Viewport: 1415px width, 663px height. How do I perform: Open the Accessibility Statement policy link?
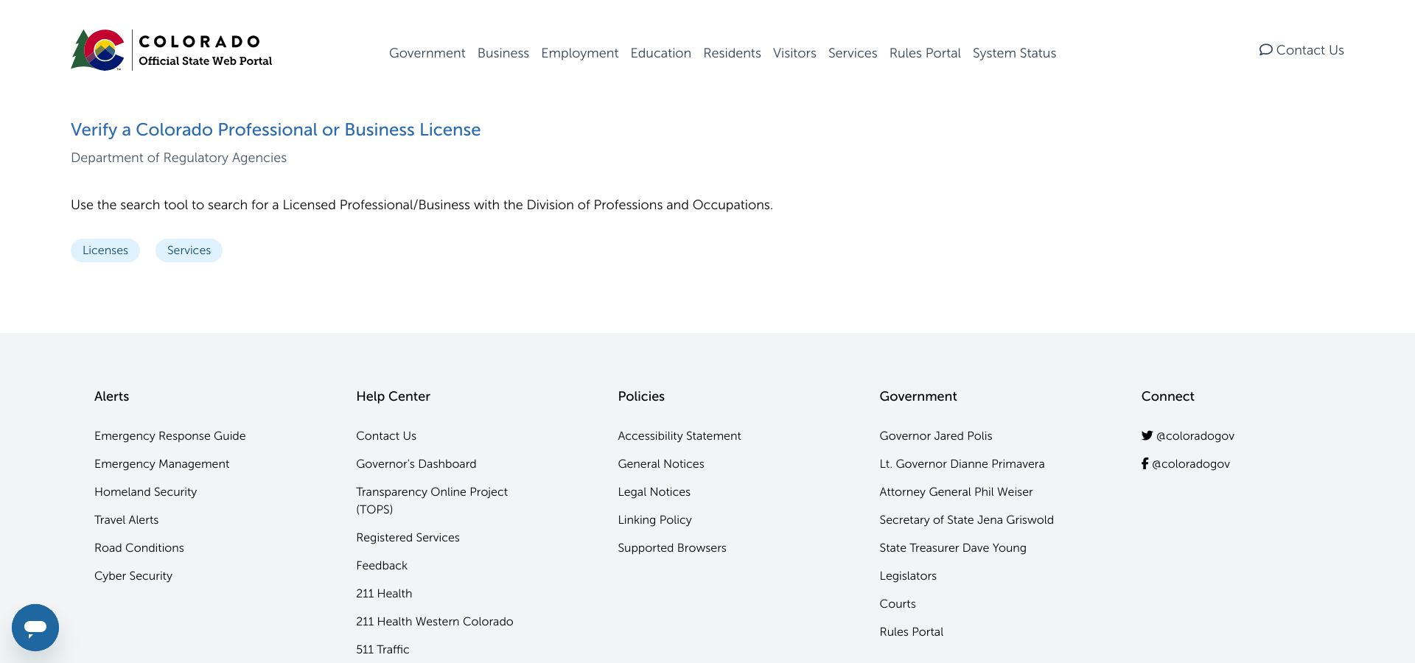679,436
